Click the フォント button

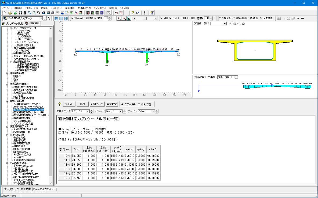[69, 104]
